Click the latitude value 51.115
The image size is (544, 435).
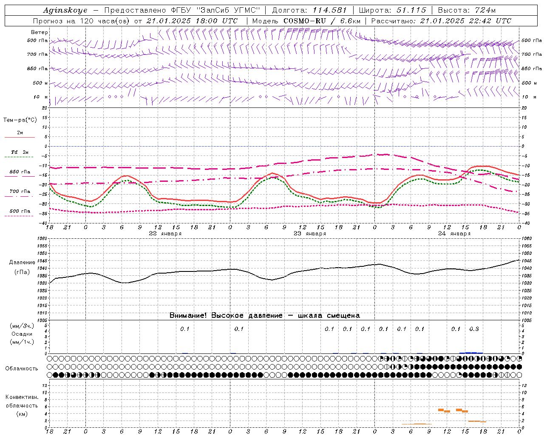411,10
